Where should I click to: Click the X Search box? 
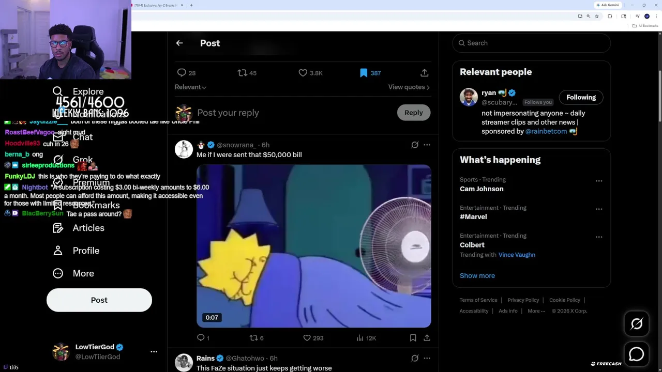click(532, 43)
